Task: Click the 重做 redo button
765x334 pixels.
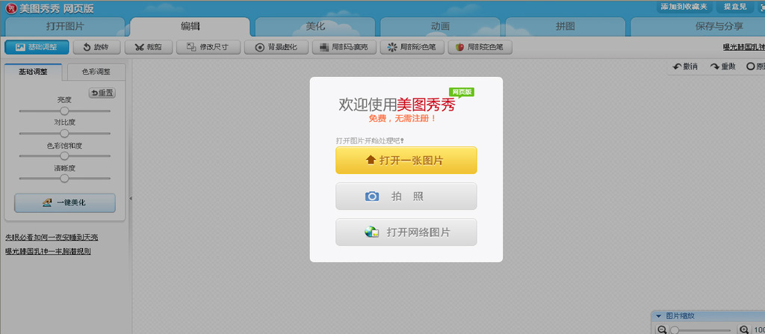Action: point(723,67)
